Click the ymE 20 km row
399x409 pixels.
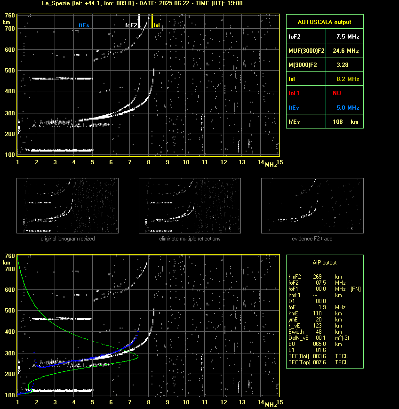coord(315,320)
